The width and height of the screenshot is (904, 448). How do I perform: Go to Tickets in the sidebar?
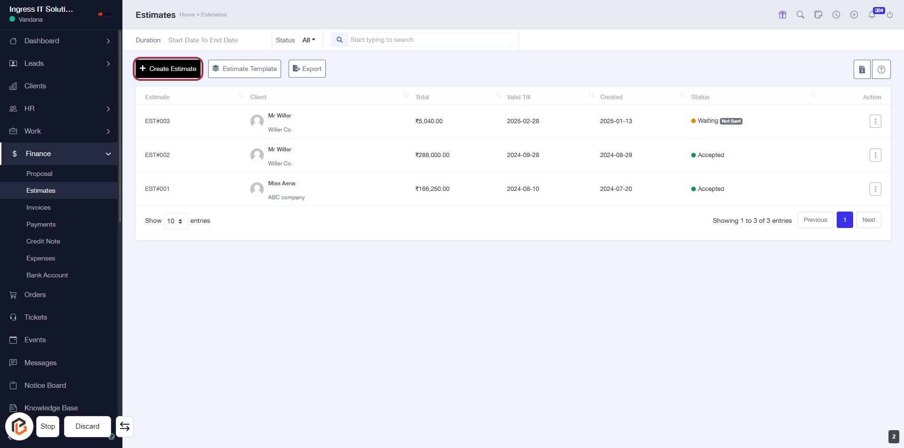(x=36, y=317)
